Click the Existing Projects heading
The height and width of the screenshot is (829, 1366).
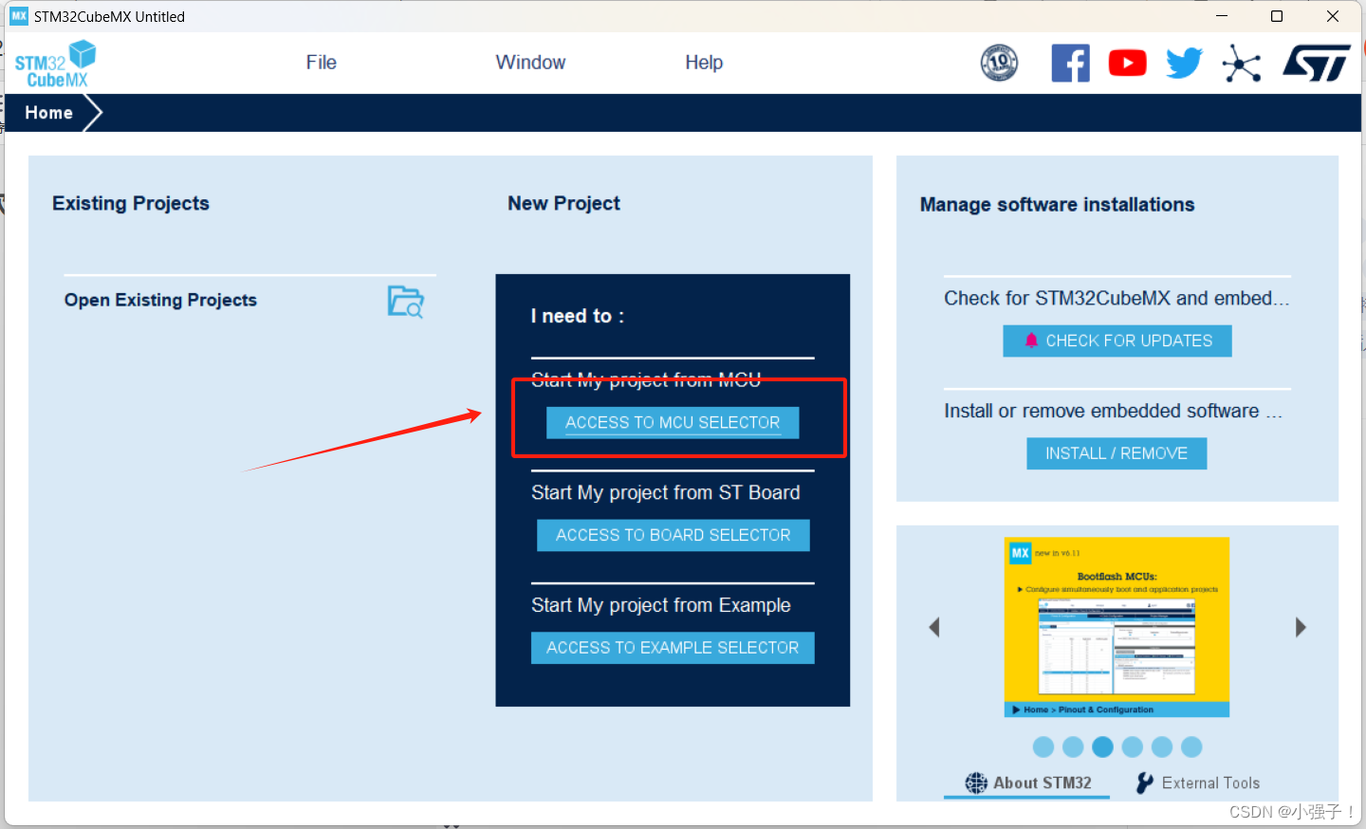[131, 203]
